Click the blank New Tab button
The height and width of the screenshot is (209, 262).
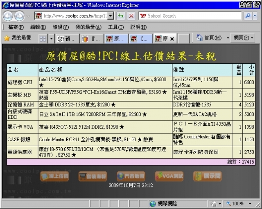[183, 39]
